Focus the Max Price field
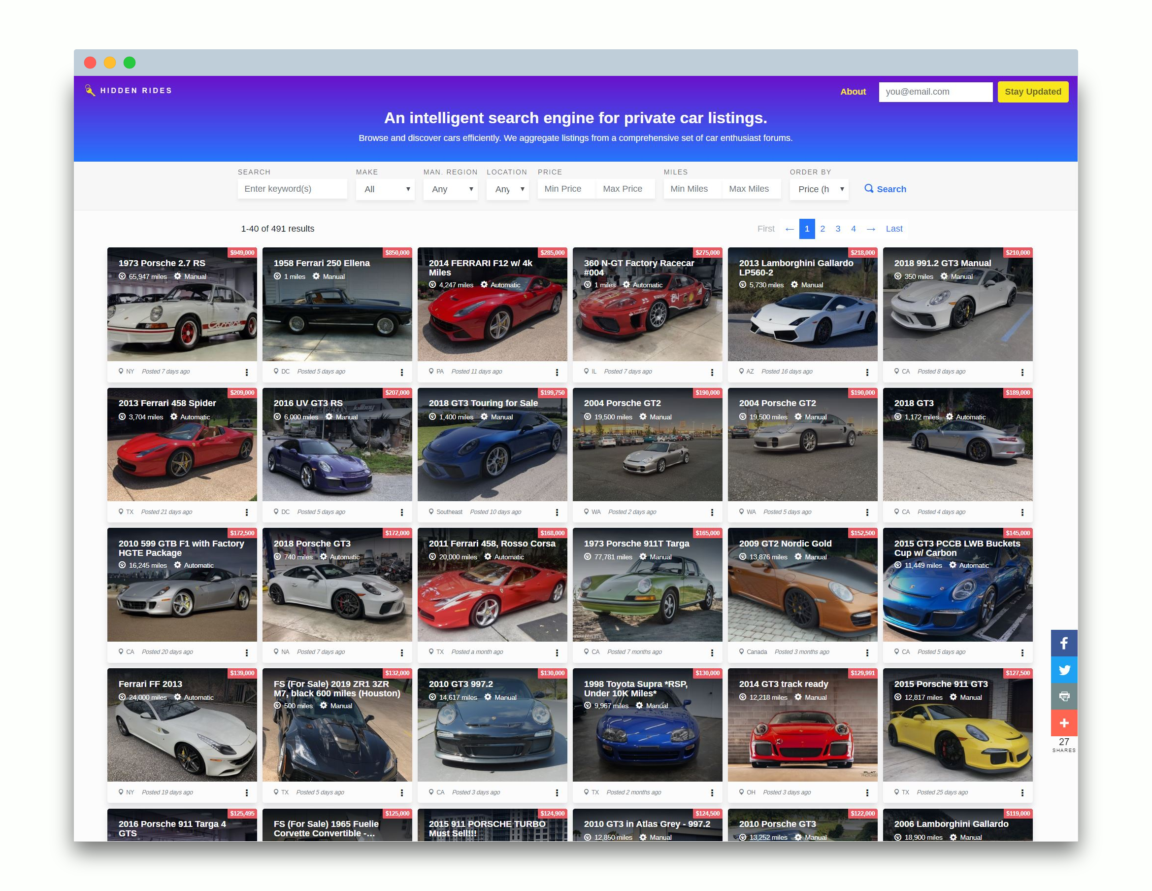The height and width of the screenshot is (891, 1152). pyautogui.click(x=625, y=188)
